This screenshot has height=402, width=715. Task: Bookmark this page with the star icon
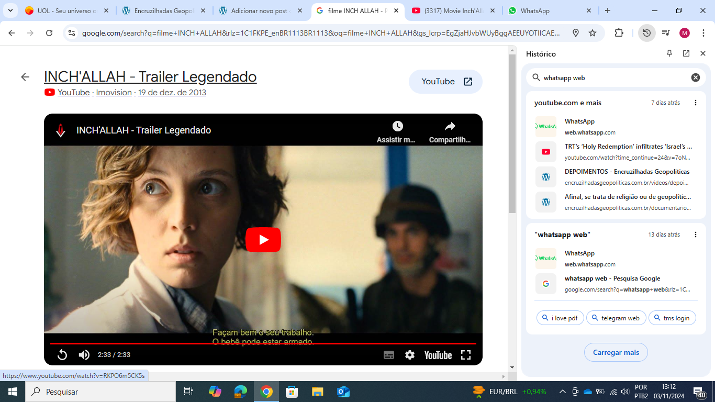pyautogui.click(x=593, y=33)
